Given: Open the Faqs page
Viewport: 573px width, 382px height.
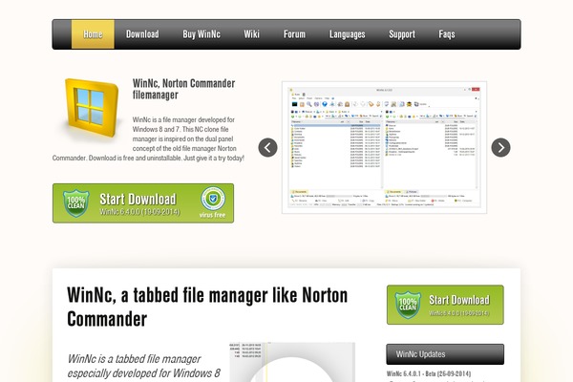Looking at the screenshot, I should coord(447,34).
